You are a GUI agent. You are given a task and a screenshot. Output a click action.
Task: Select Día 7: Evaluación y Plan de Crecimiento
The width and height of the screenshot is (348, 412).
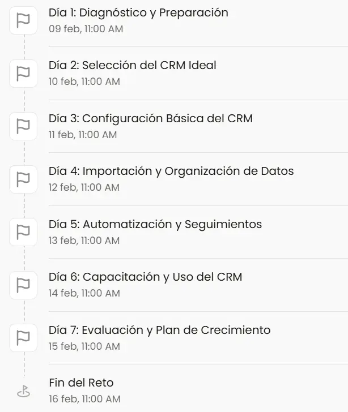[x=160, y=330]
